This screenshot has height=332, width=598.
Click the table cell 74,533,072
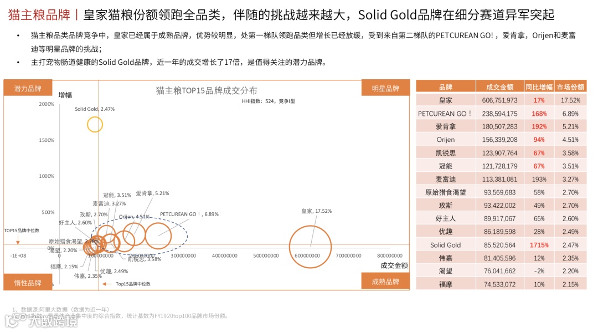point(499,284)
